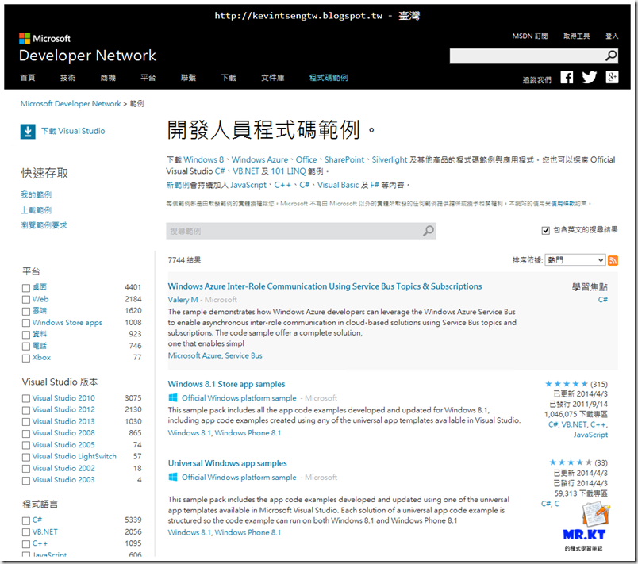Check the C# language filter

(x=26, y=520)
